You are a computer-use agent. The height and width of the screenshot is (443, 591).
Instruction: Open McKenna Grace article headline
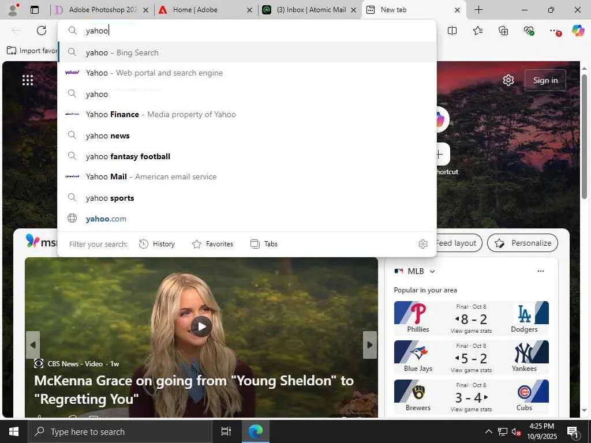[x=194, y=389]
